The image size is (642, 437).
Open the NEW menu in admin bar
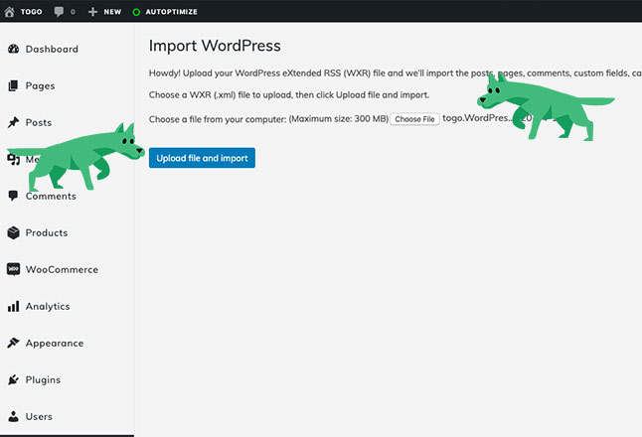(112, 12)
